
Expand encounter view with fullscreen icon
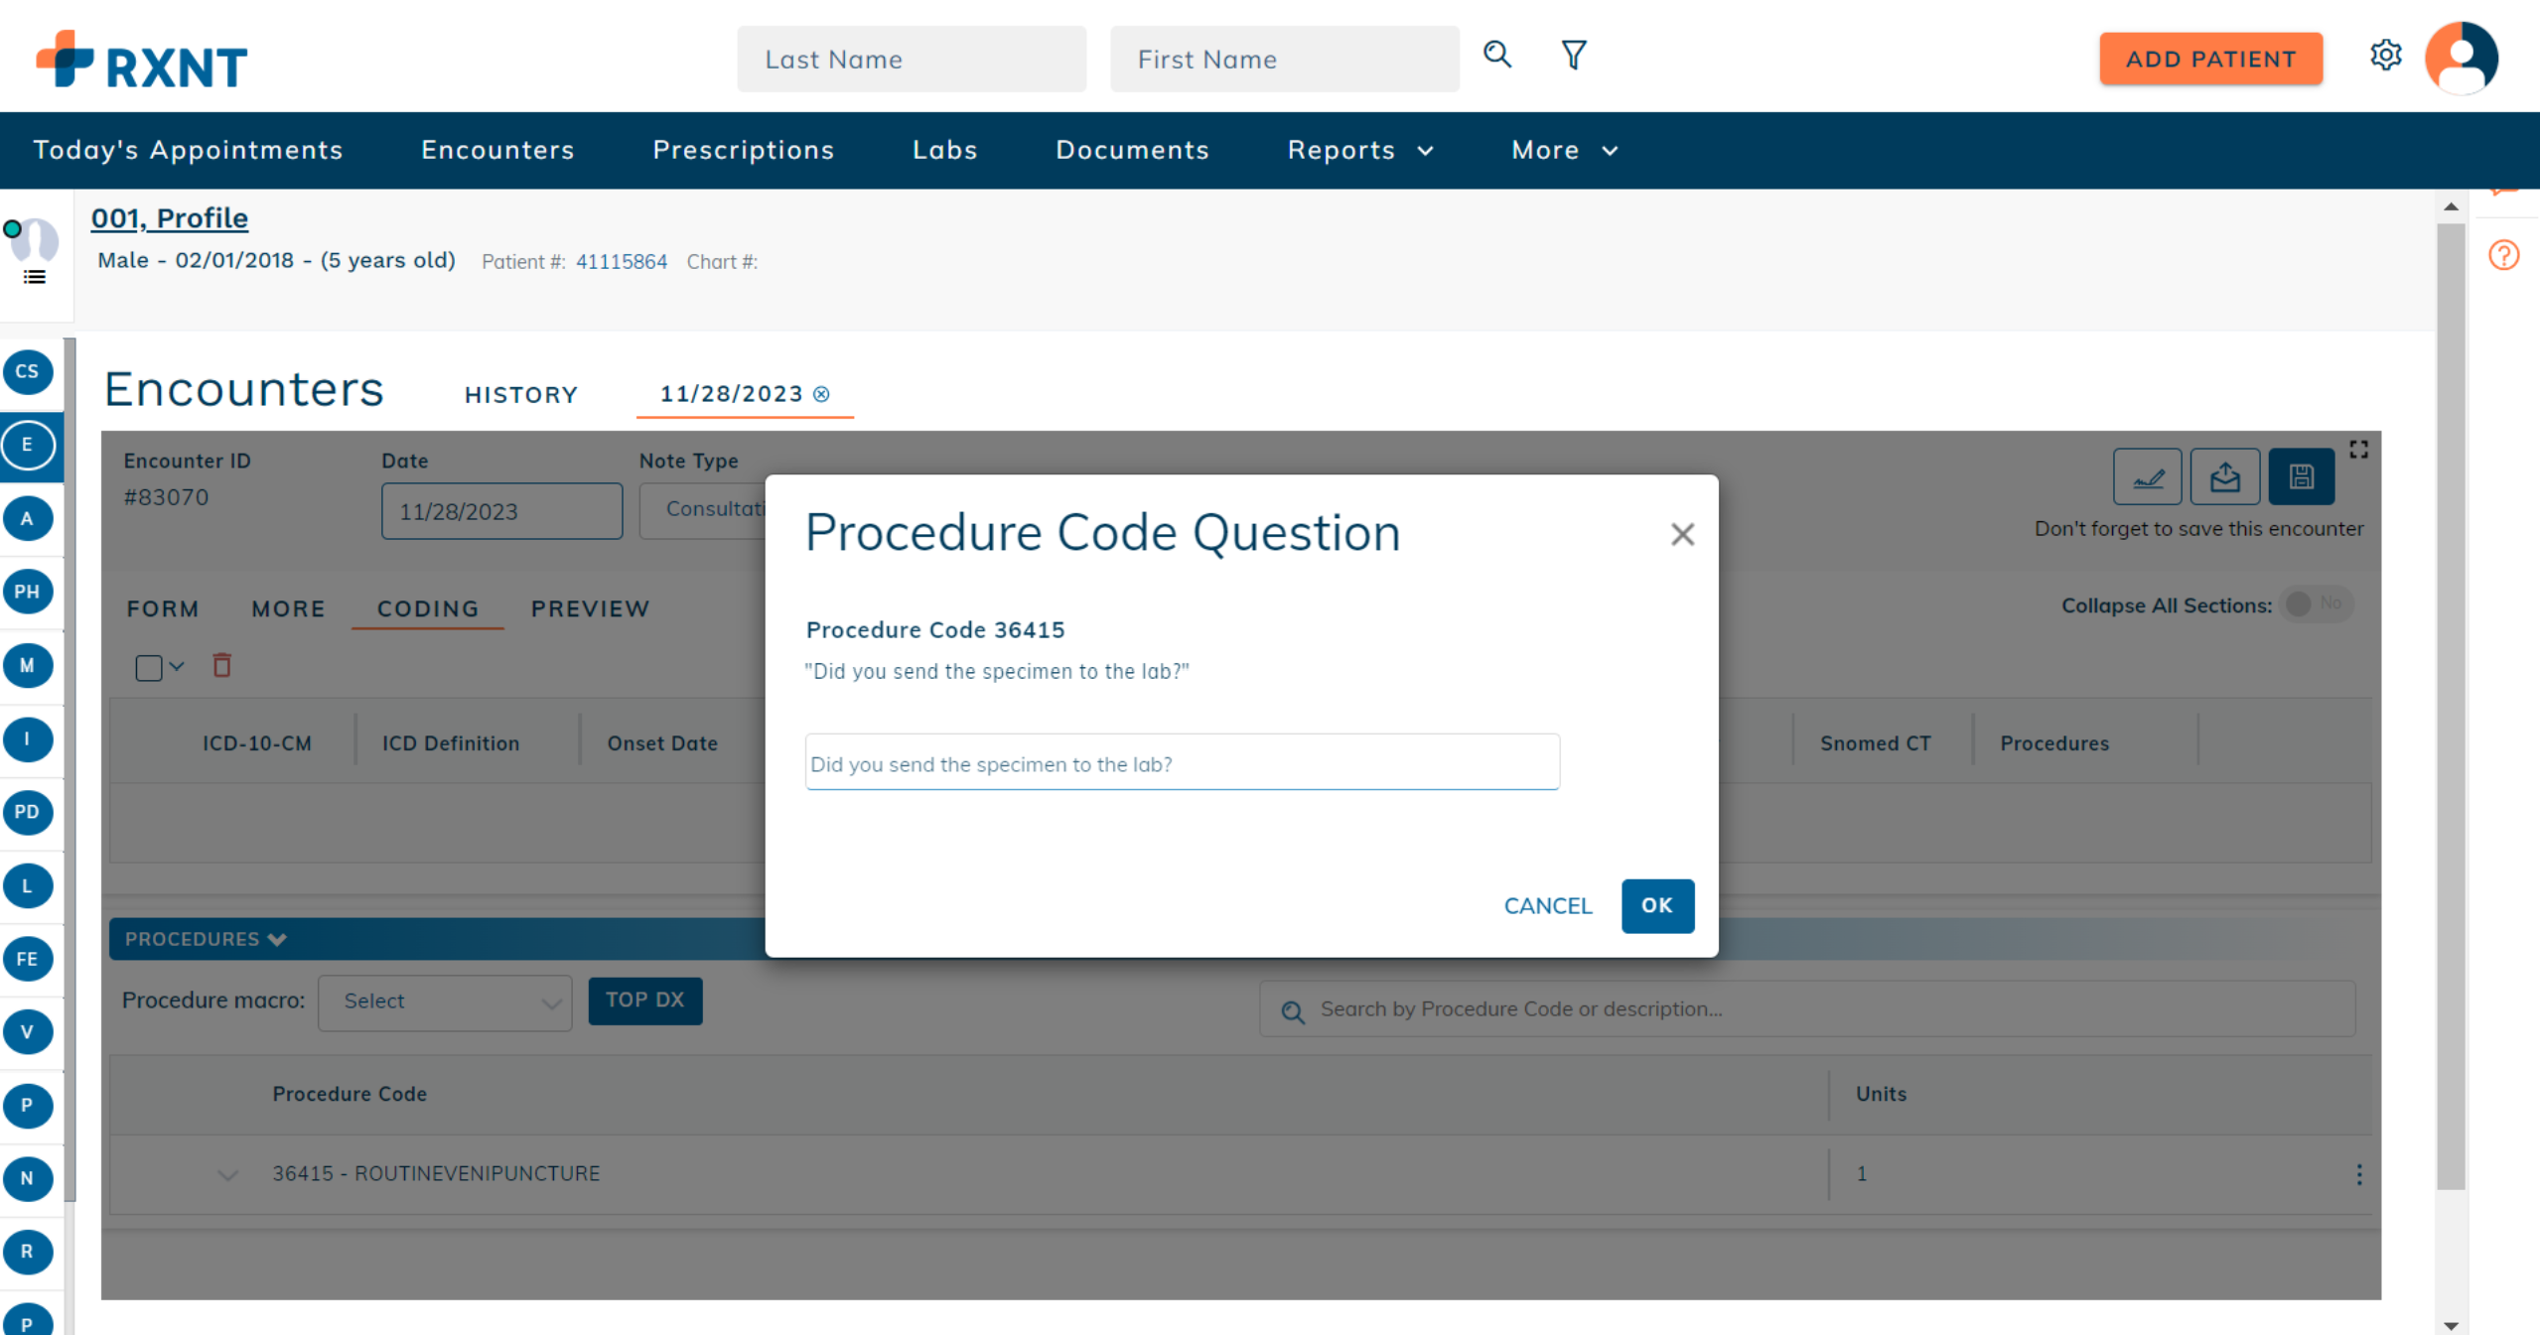(x=2360, y=449)
